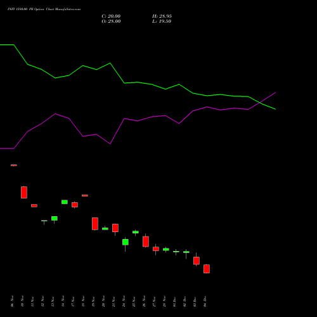317x317 pixels.
Task: Select the '06 Nov' date label
Action: (12, 301)
